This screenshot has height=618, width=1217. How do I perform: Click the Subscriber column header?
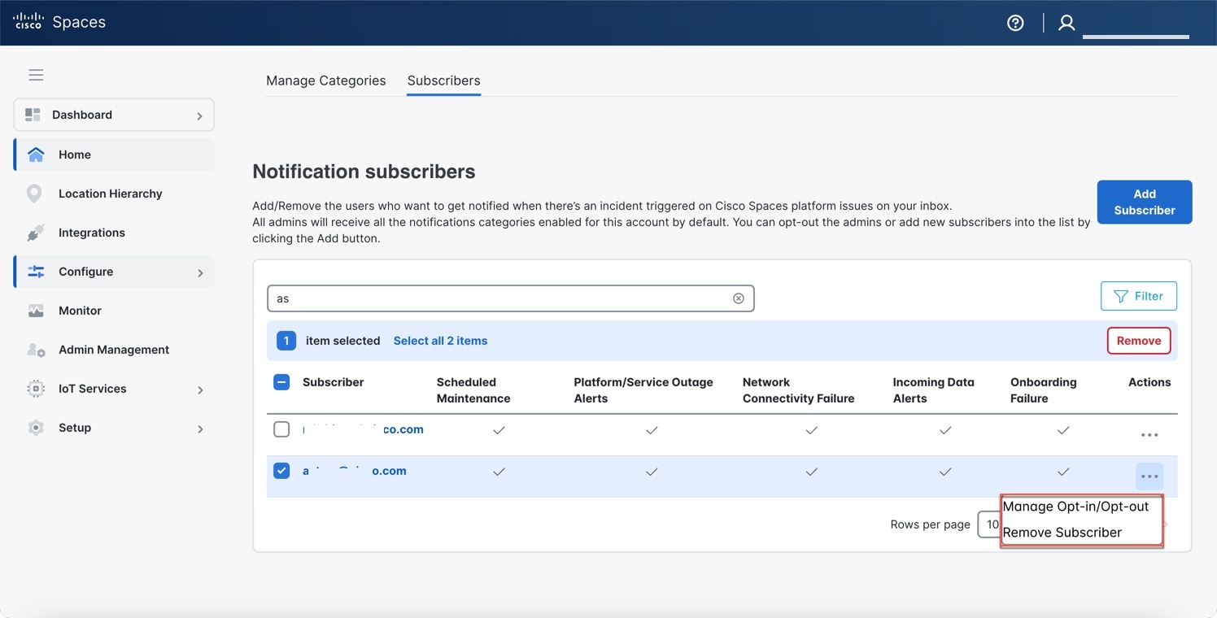point(334,382)
